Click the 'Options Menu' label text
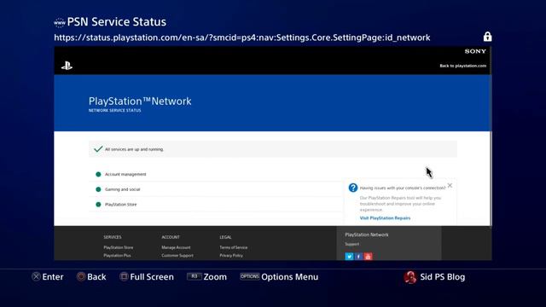546x307 pixels. tap(290, 277)
